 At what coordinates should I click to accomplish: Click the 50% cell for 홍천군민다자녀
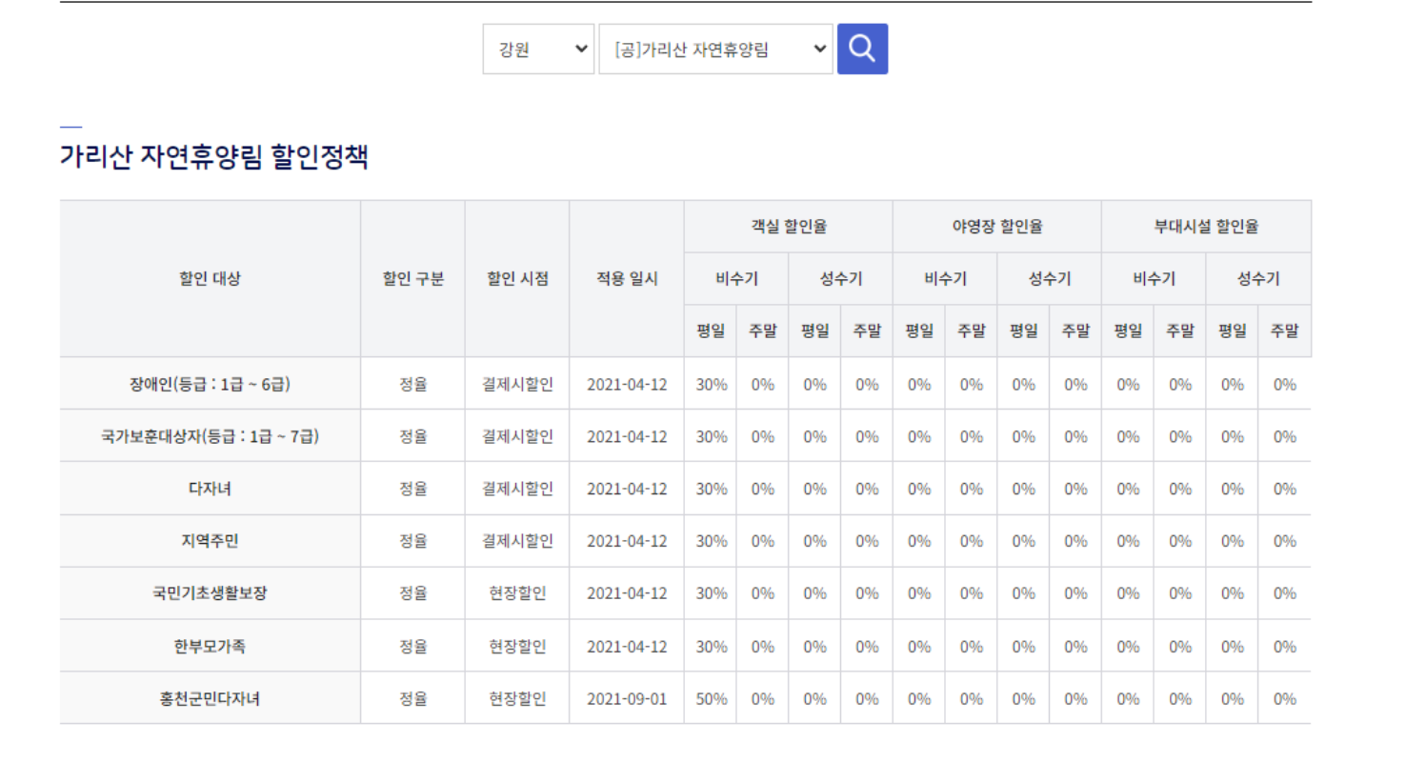tap(711, 697)
